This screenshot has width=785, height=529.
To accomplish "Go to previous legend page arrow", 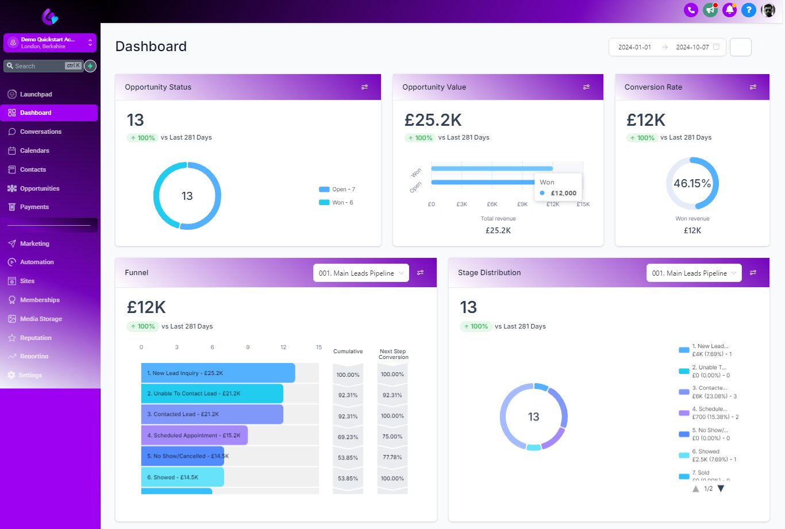I will 696,489.
